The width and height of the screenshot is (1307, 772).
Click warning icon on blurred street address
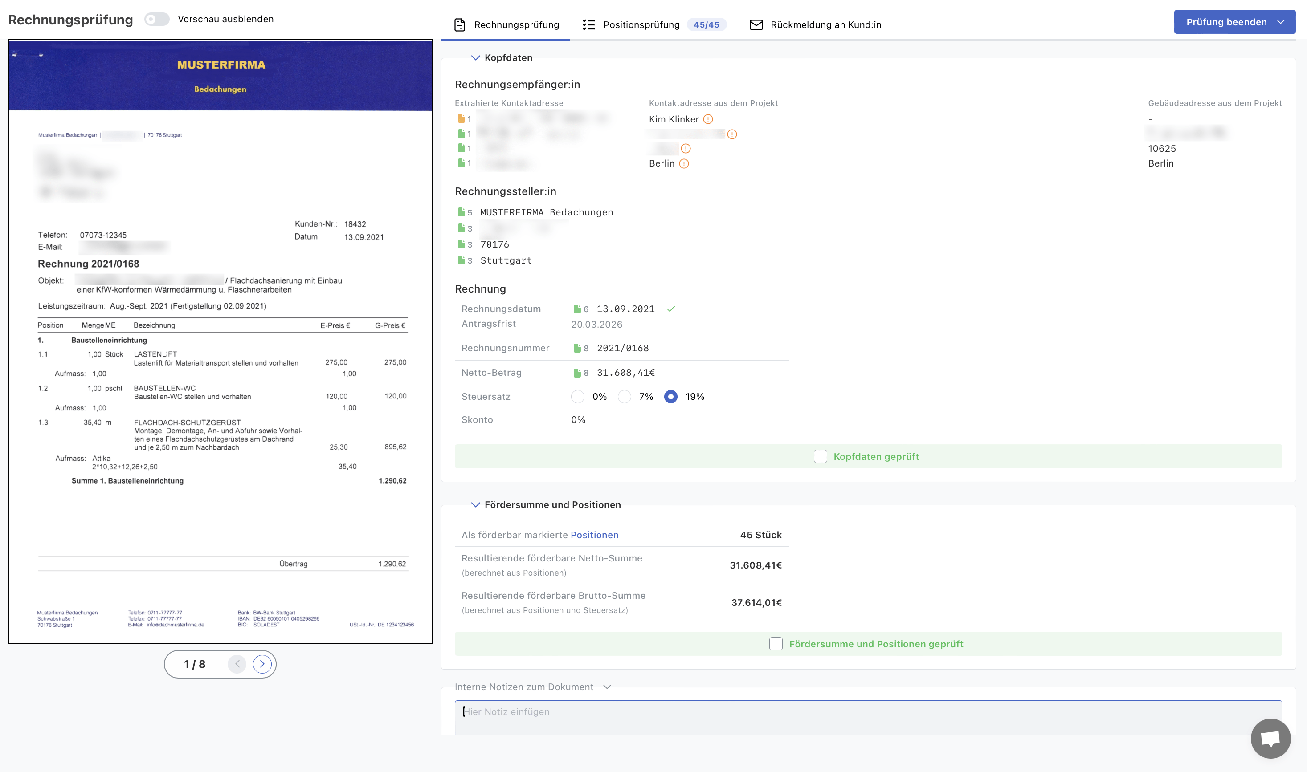[x=732, y=134]
